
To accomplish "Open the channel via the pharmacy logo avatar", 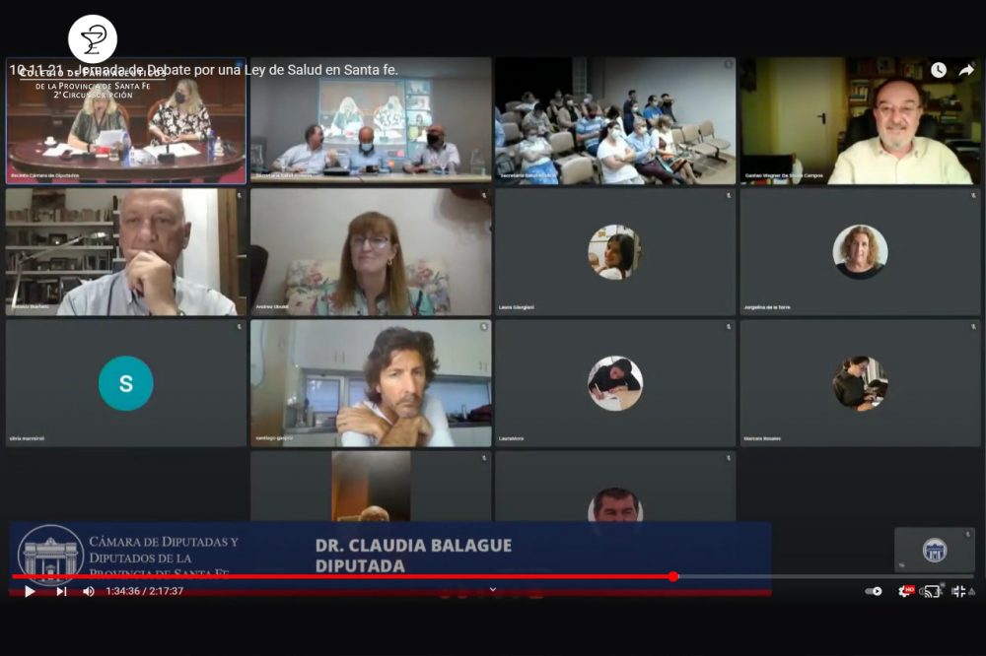I will [x=93, y=39].
